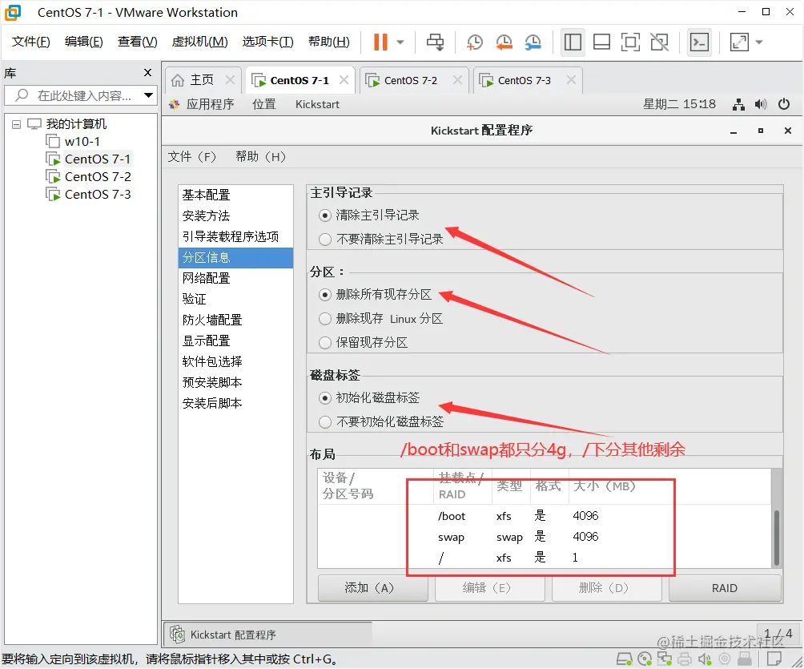Click the guest power icon
Screen dimensions: 804x669
point(783,105)
